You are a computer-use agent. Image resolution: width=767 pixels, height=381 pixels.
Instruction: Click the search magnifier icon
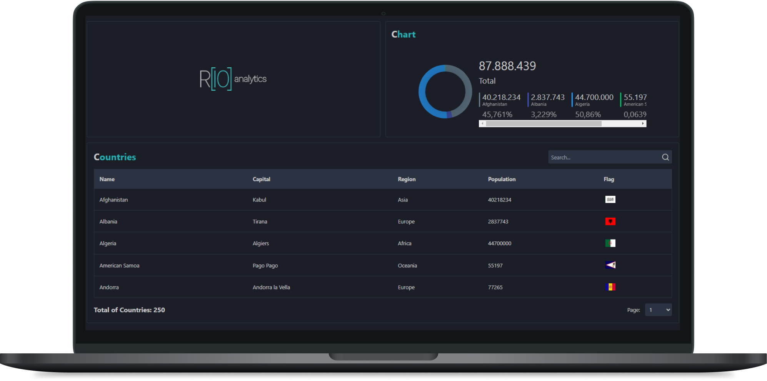pyautogui.click(x=665, y=157)
